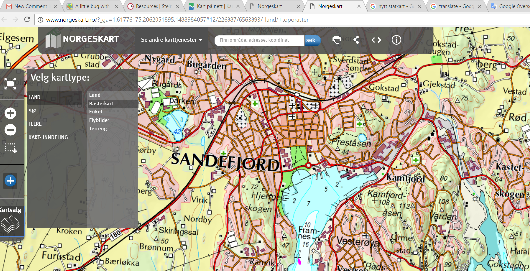
Task: Select the LAND map category
Action: [35, 97]
